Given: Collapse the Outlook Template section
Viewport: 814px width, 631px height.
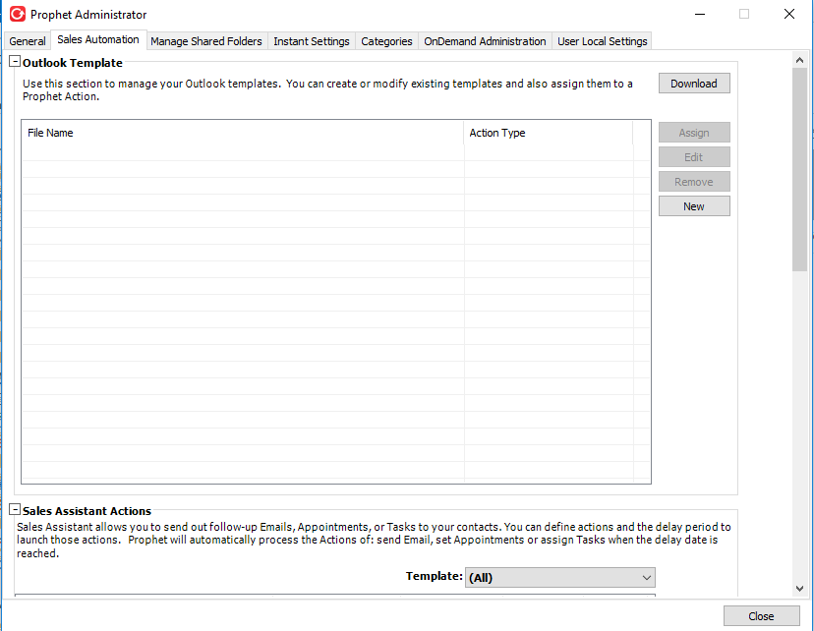Looking at the screenshot, I should click(x=15, y=61).
